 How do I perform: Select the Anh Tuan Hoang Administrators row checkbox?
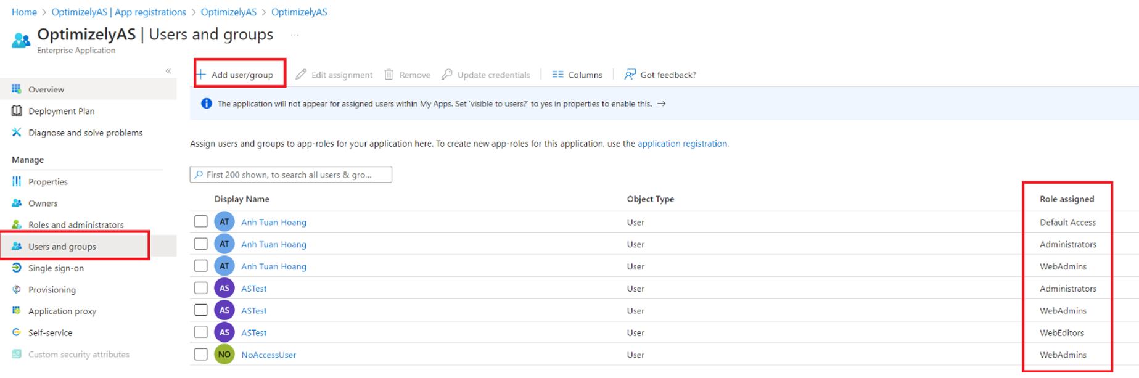point(201,244)
